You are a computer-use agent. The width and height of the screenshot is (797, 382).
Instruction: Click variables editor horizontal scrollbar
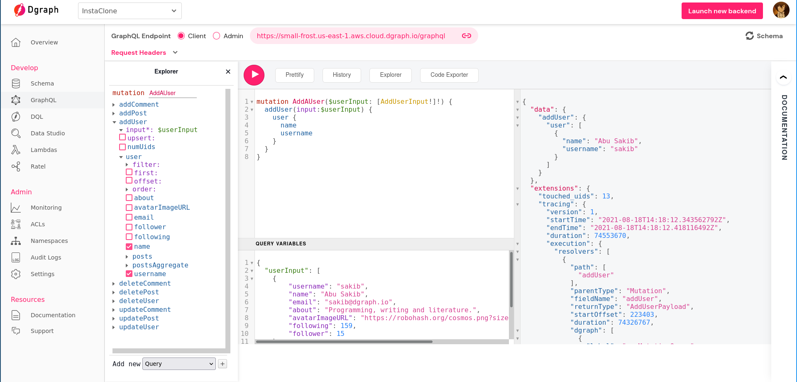coord(344,342)
